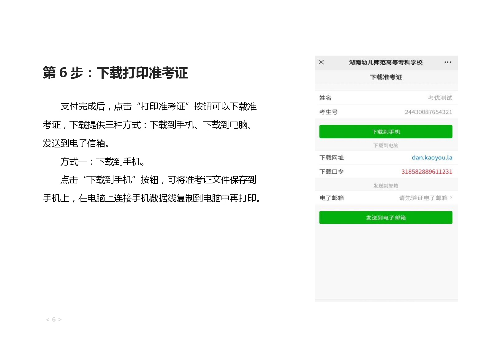Click the 发送到邮箱 section label
This screenshot has width=500, height=354.
(x=386, y=186)
